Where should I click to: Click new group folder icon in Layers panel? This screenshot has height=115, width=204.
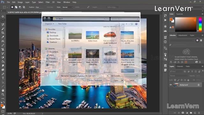191,113
